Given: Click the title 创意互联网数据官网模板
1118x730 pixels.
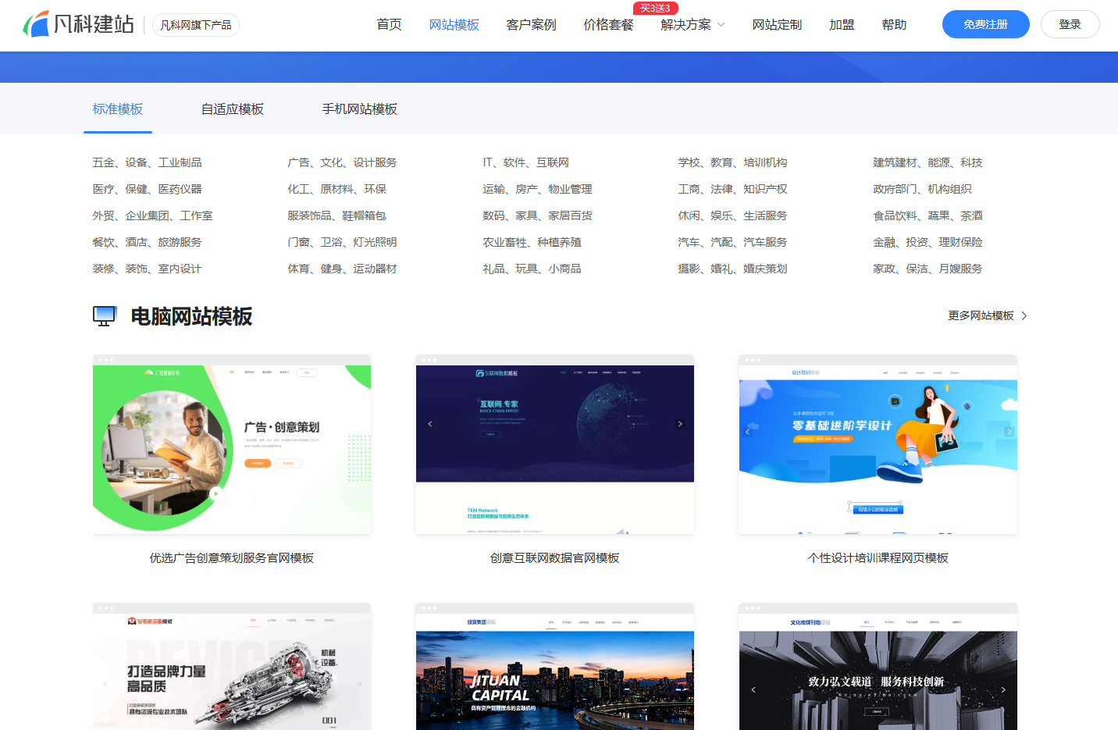Looking at the screenshot, I should pyautogui.click(x=555, y=557).
